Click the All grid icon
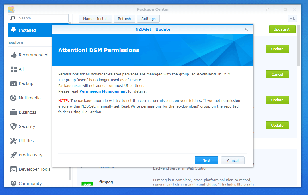The width and height of the screenshot is (308, 195). [13, 69]
